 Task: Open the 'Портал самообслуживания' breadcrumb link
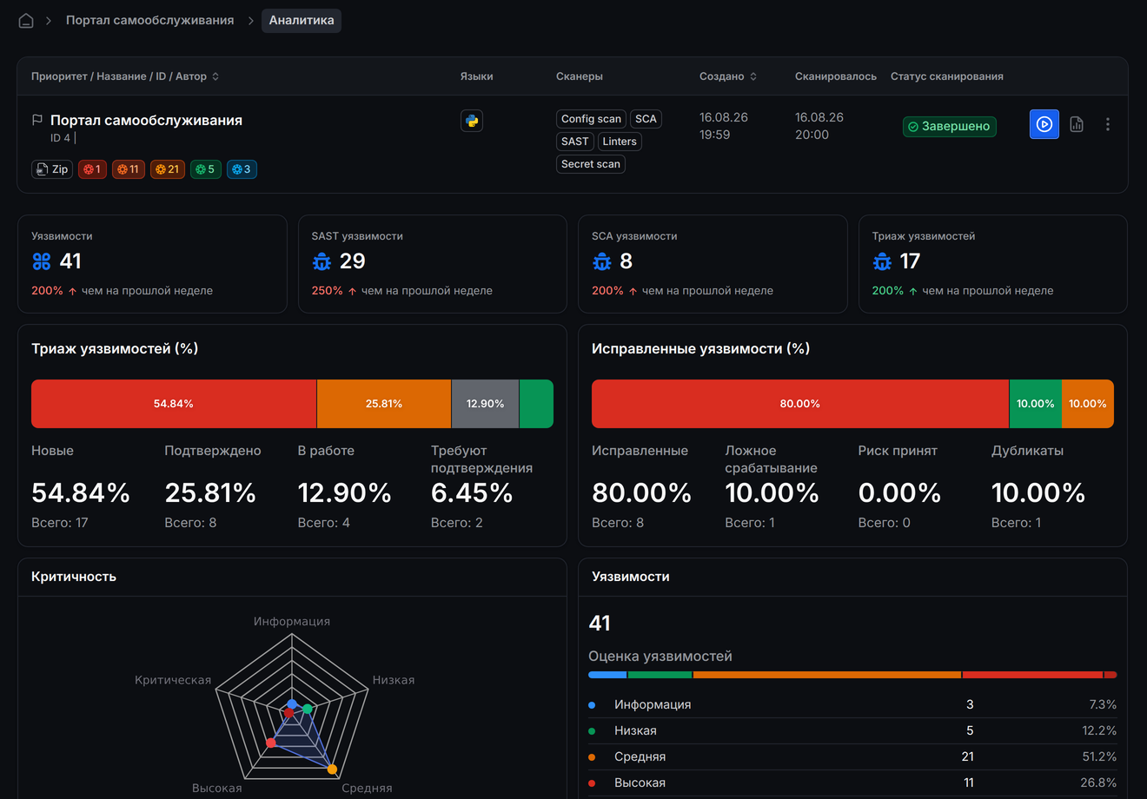tap(149, 20)
